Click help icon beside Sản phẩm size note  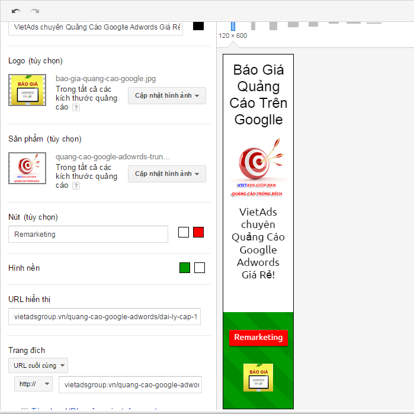click(76, 185)
